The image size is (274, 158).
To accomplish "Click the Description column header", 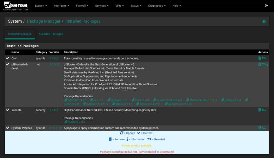I will [71, 52].
